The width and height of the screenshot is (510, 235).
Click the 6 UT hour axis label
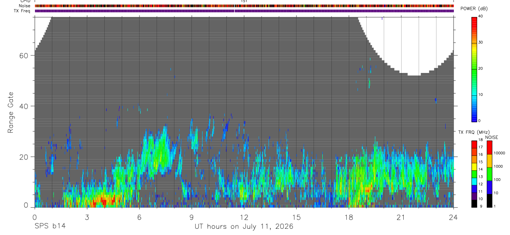(x=140, y=217)
